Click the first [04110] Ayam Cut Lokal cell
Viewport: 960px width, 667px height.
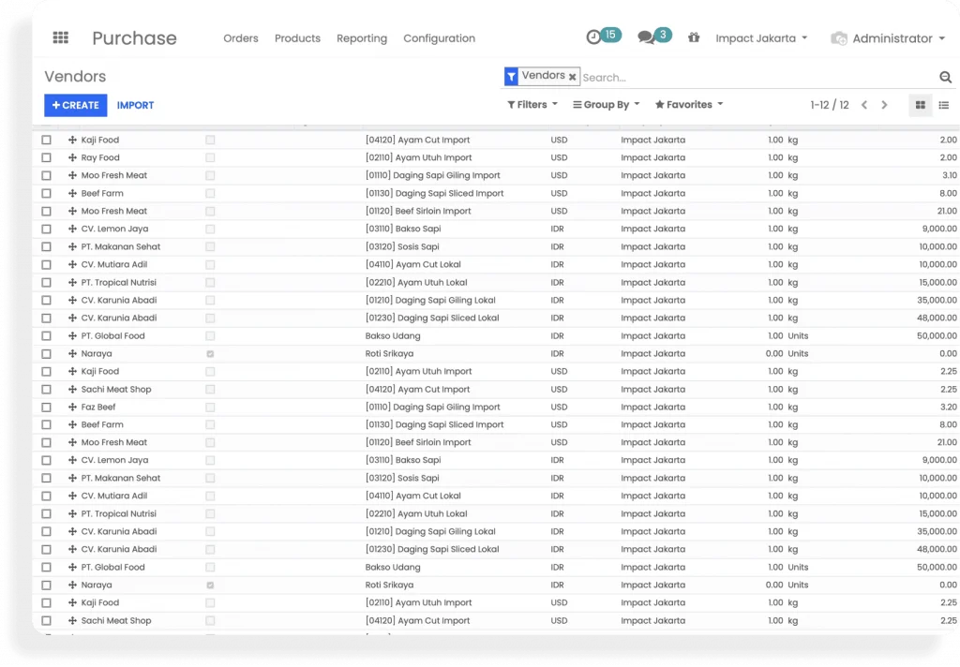point(413,264)
